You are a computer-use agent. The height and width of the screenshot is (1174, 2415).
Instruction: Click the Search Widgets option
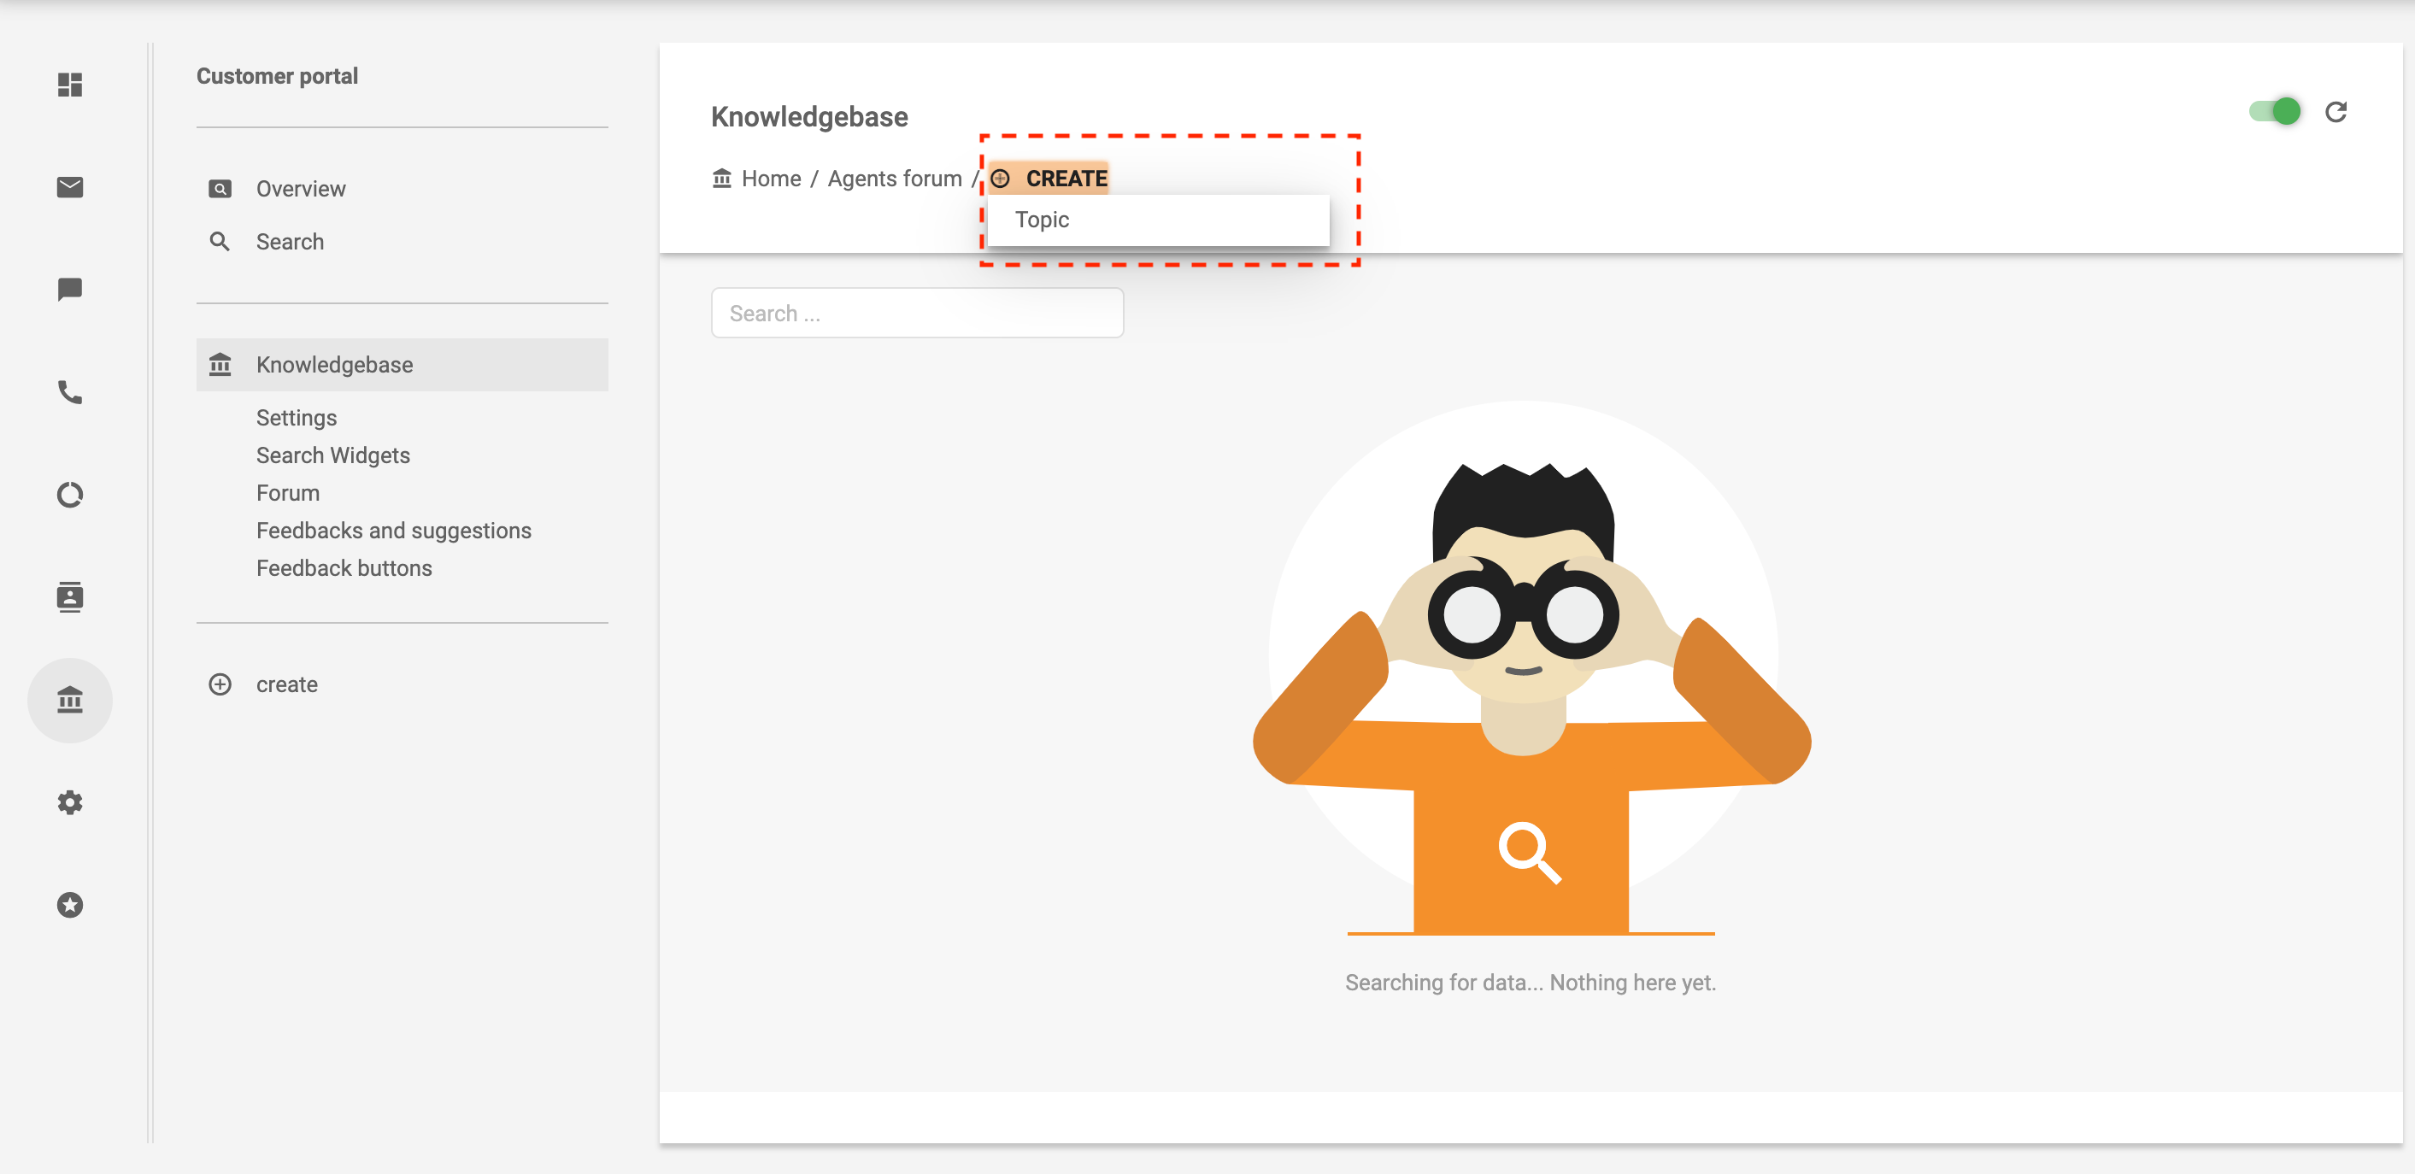pyautogui.click(x=332, y=455)
